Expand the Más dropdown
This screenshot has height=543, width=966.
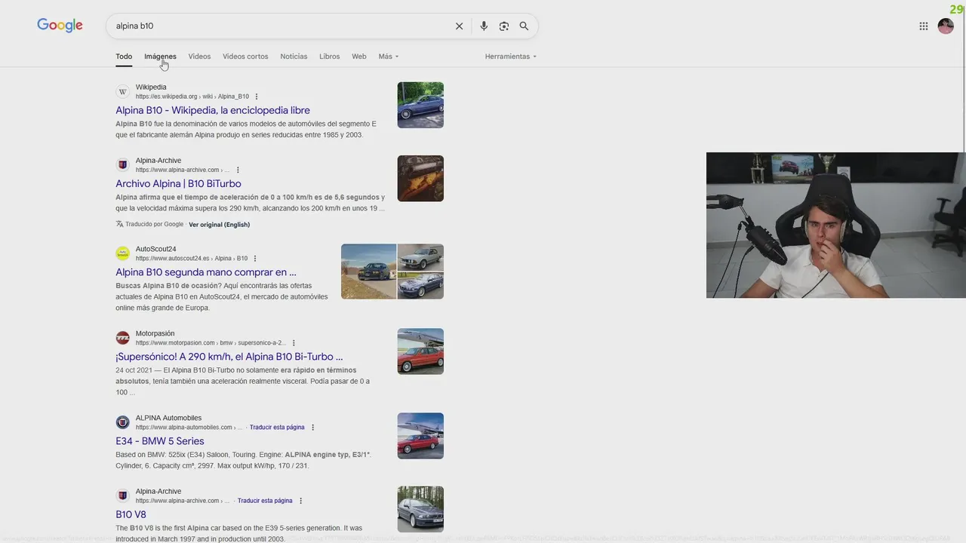click(389, 57)
